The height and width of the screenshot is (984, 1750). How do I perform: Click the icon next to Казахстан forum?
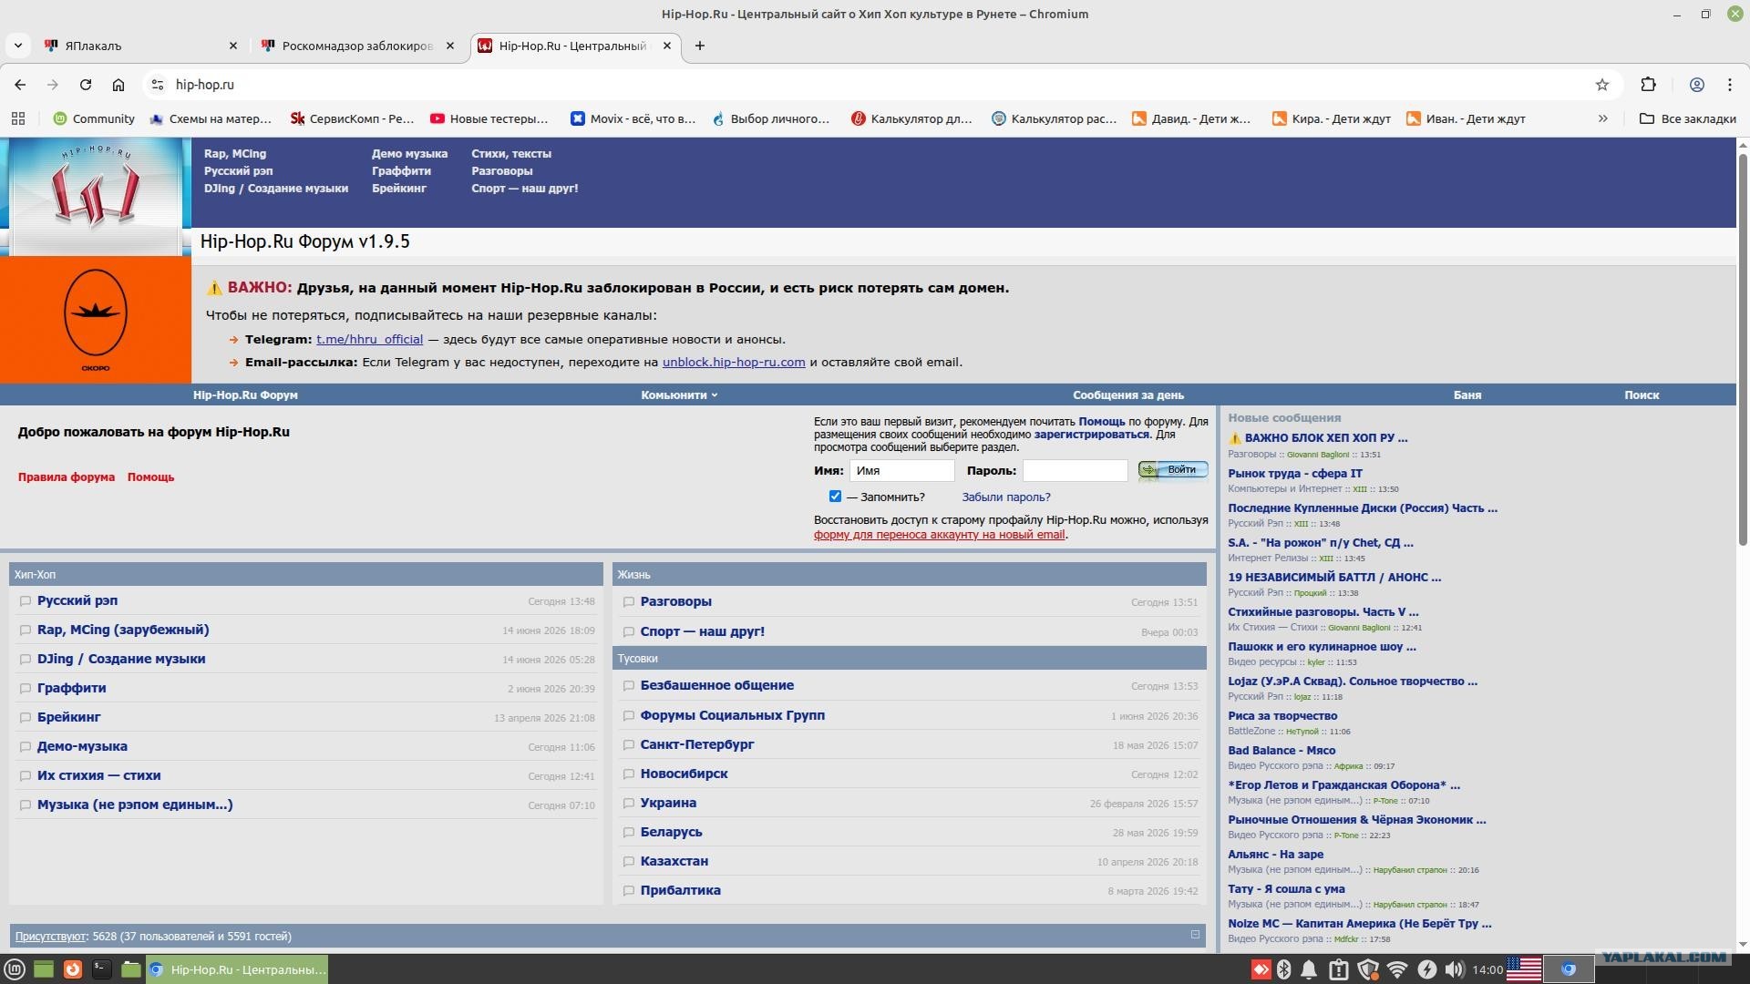(x=628, y=862)
